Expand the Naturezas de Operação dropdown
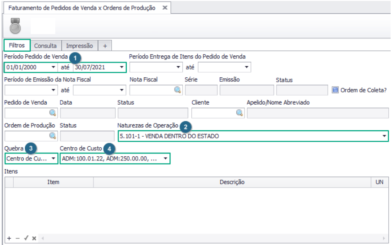Viewport: 391px width, 245px height. tap(384, 136)
